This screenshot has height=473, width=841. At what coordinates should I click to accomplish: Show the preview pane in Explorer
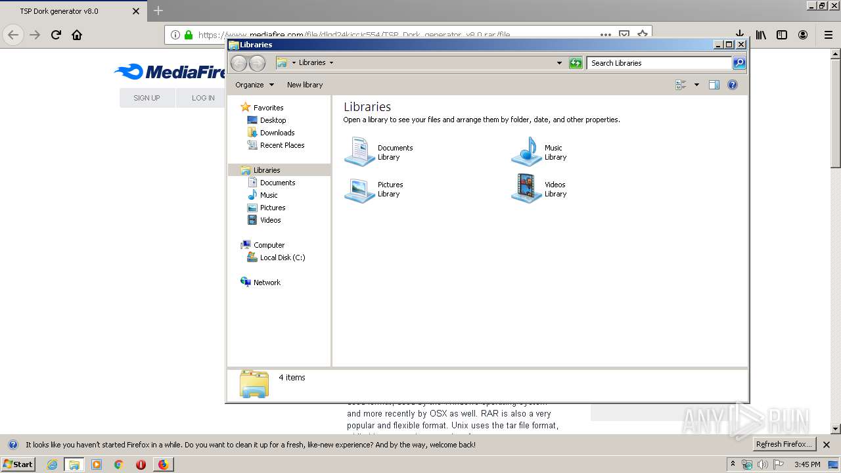coord(714,85)
